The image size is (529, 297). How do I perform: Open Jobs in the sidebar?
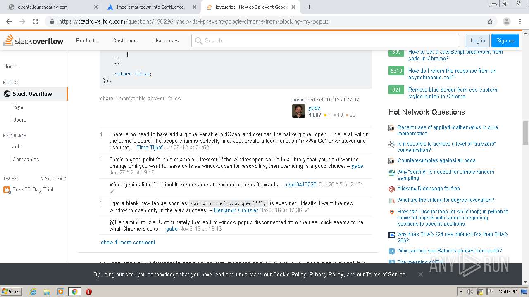(x=18, y=146)
